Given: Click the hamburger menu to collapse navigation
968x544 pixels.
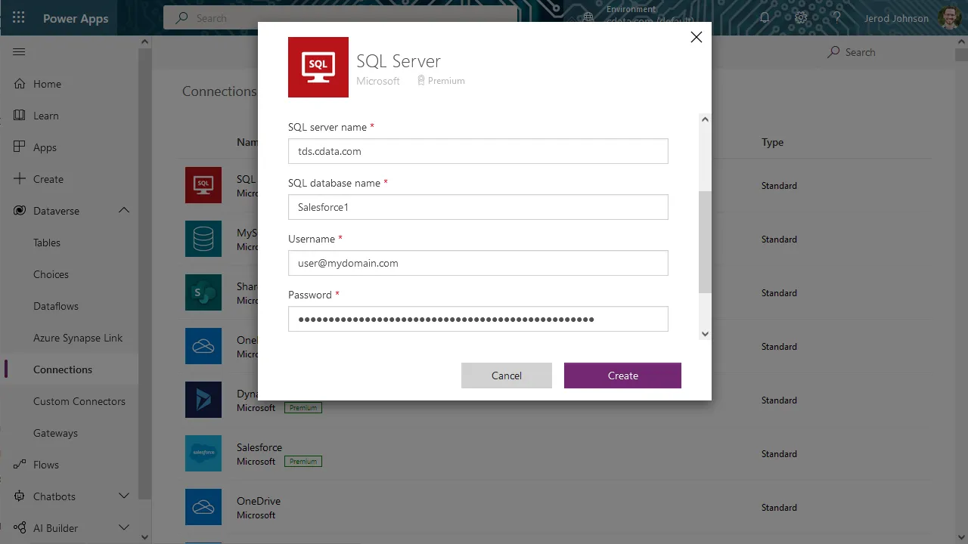Looking at the screenshot, I should tap(19, 52).
